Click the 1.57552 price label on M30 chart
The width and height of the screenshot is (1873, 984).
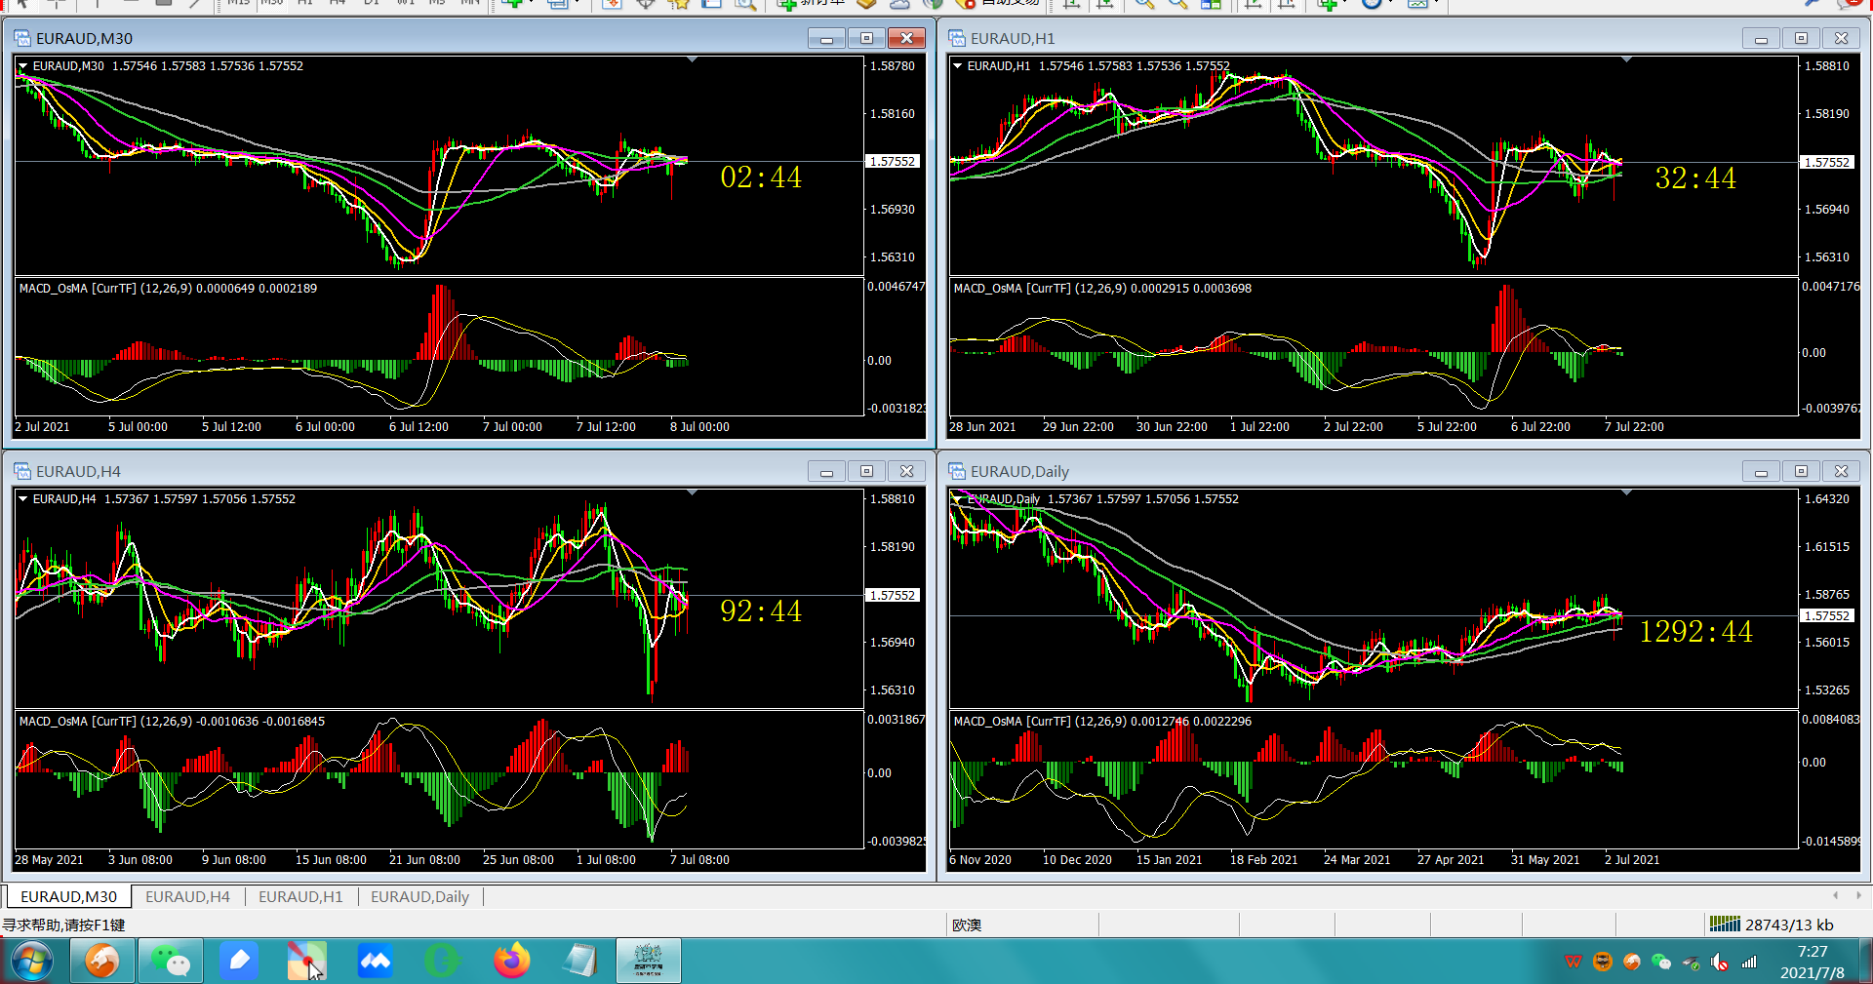(893, 162)
